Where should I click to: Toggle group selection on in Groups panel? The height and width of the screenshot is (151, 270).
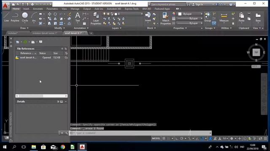tap(214, 23)
